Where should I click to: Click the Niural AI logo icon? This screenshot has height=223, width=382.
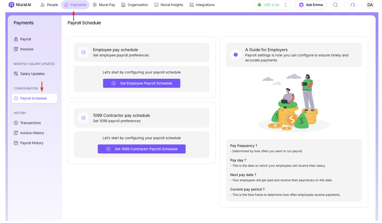pos(11,5)
